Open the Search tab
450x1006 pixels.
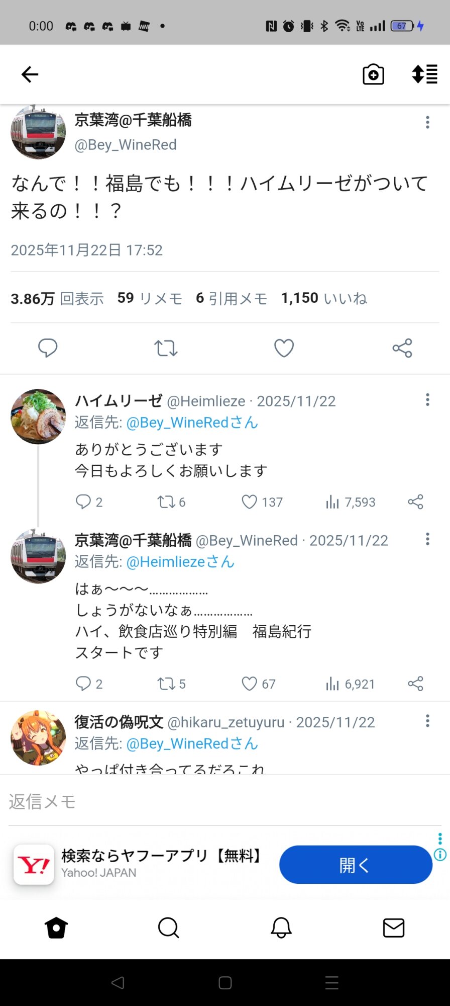[x=168, y=928]
